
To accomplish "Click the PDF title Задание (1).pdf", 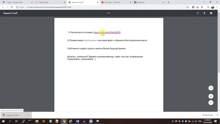I will [x=10, y=13].
